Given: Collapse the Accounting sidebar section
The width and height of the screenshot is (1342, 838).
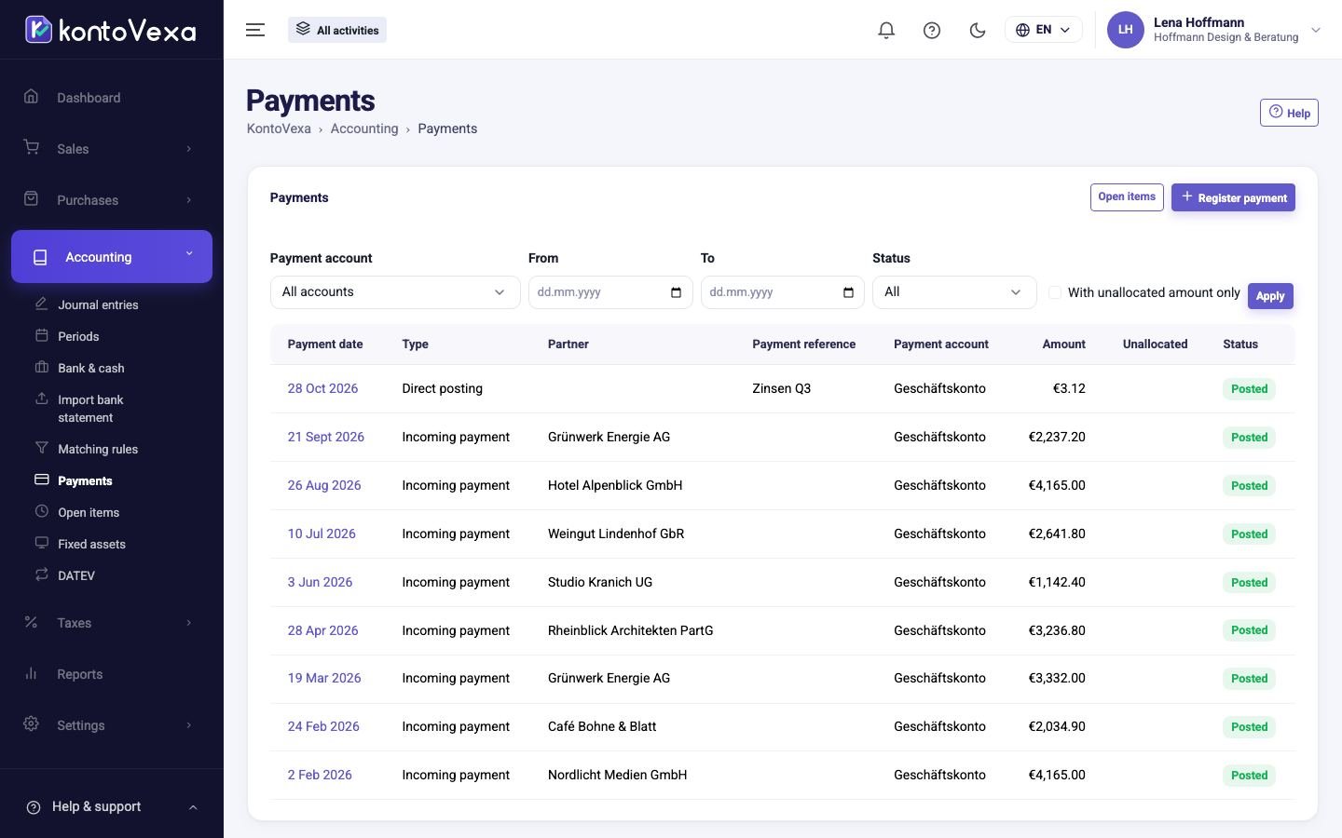Looking at the screenshot, I should (112, 256).
